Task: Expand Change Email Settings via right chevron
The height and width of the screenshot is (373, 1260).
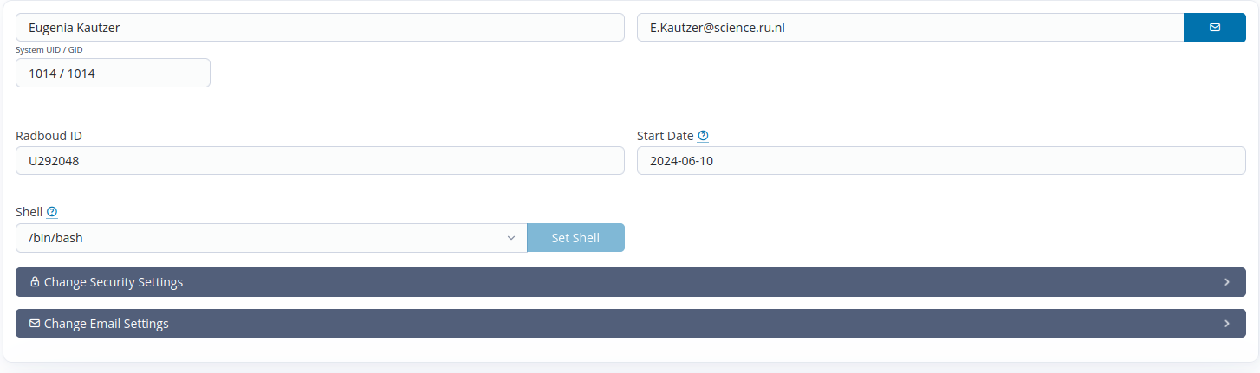Action: click(1227, 324)
